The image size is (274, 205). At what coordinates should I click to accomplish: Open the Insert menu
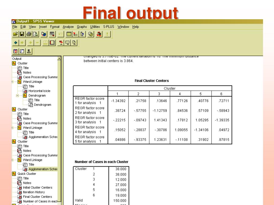[43, 27]
